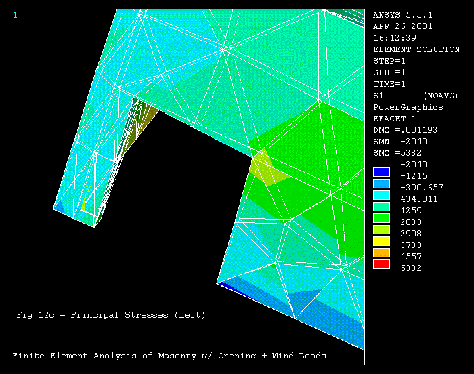Pick the yellow legend color box

click(x=382, y=241)
